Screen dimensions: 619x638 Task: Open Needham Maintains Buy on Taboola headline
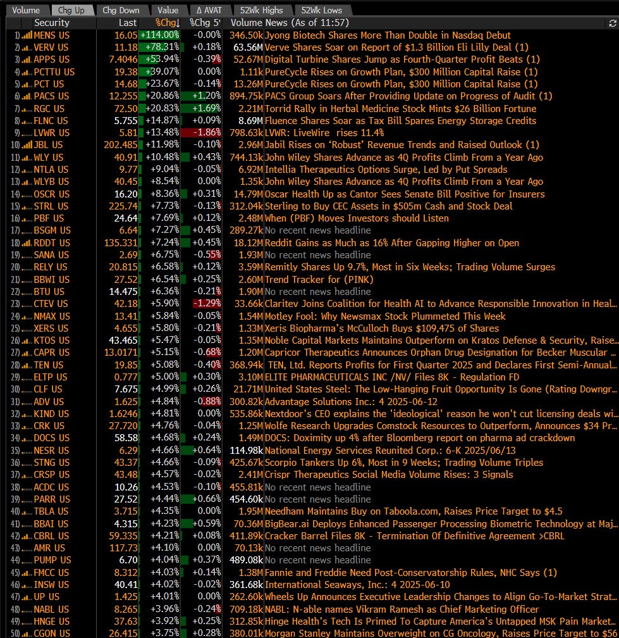pyautogui.click(x=414, y=511)
